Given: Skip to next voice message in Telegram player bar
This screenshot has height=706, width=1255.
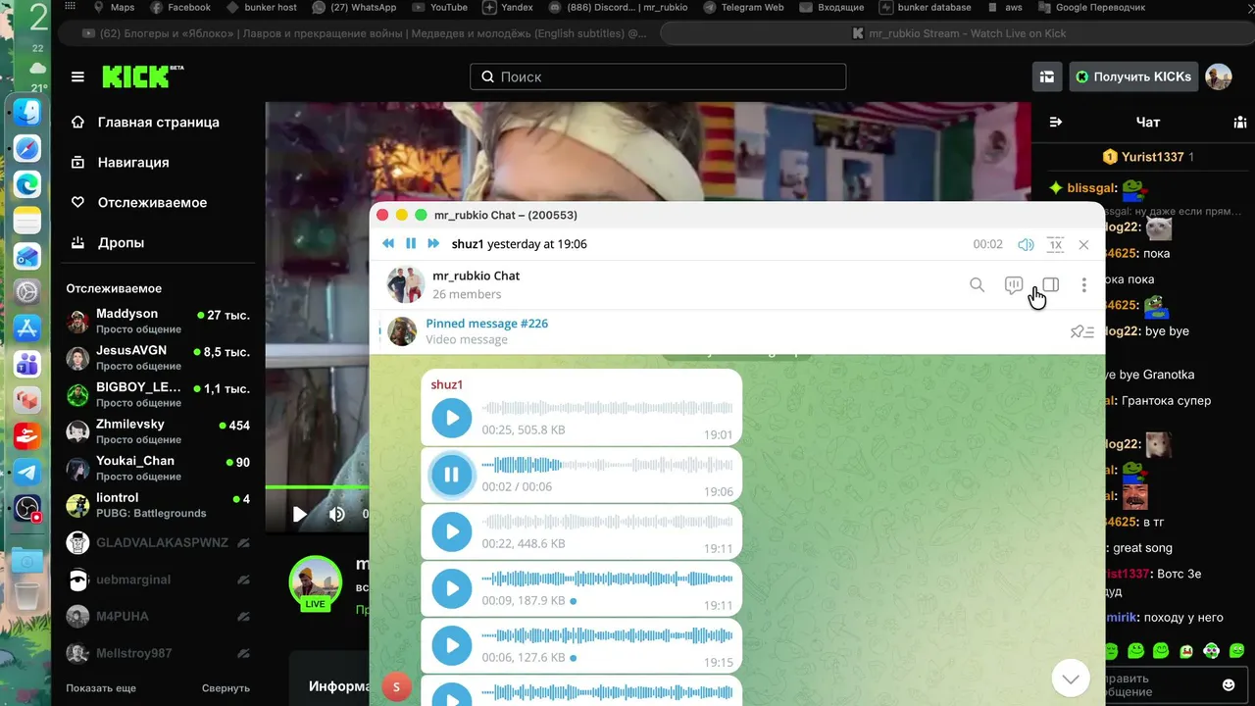Looking at the screenshot, I should (433, 244).
